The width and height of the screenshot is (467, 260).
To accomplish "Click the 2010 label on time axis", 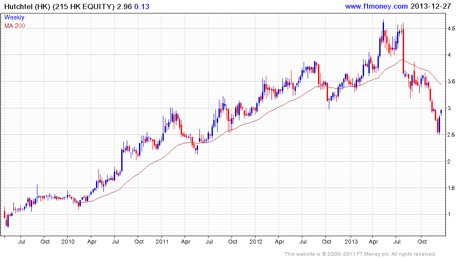I will tap(68, 241).
